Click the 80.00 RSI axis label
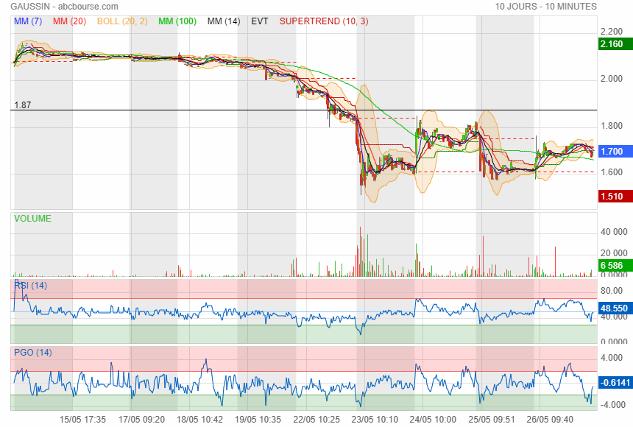Image resolution: width=633 pixels, height=427 pixels. pyautogui.click(x=612, y=291)
